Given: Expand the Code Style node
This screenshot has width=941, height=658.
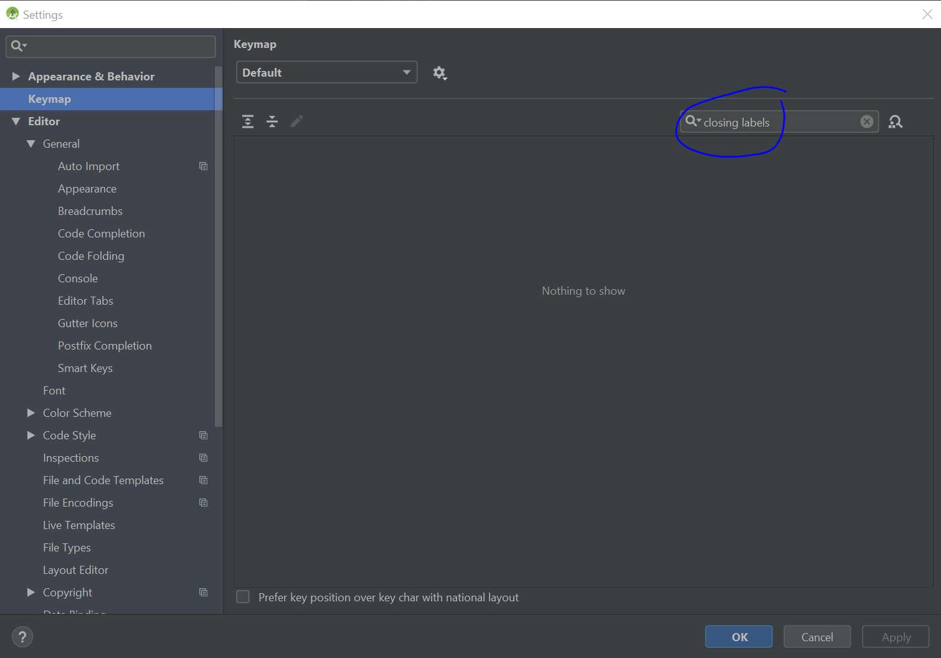Looking at the screenshot, I should click(x=31, y=435).
